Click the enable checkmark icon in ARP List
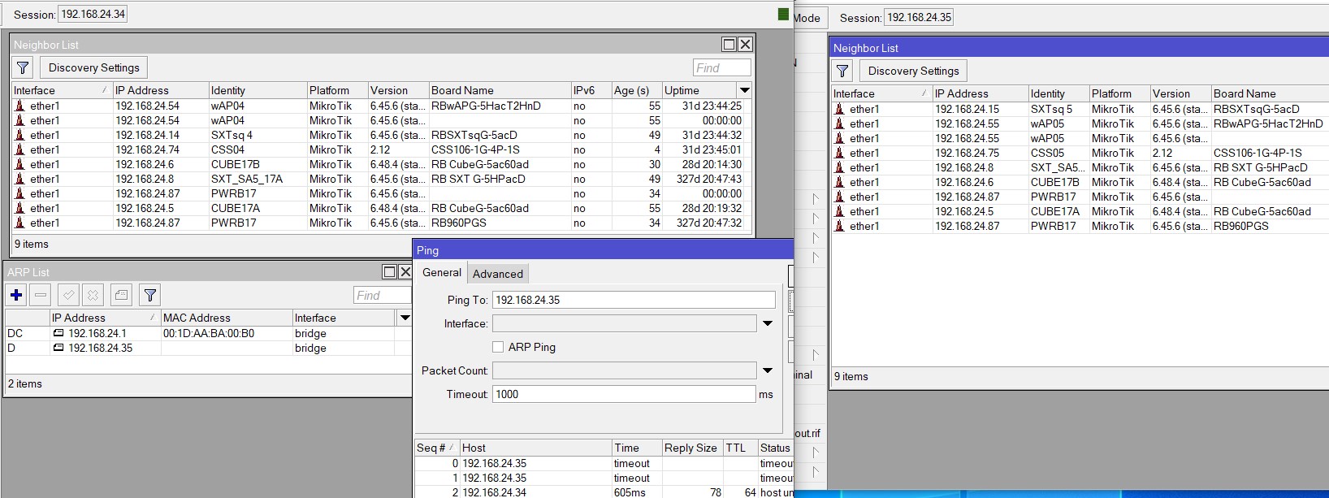This screenshot has width=1329, height=498. (x=68, y=295)
